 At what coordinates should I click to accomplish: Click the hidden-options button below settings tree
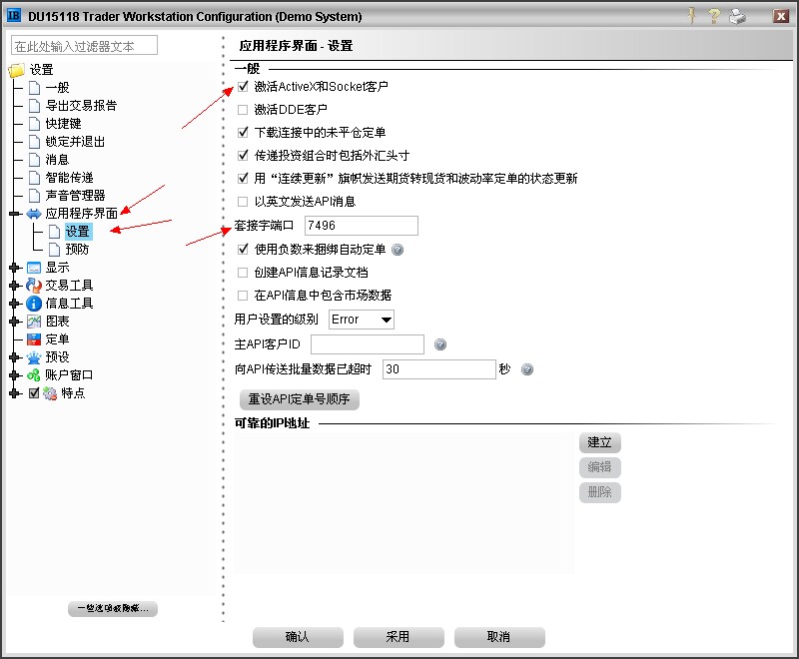113,609
